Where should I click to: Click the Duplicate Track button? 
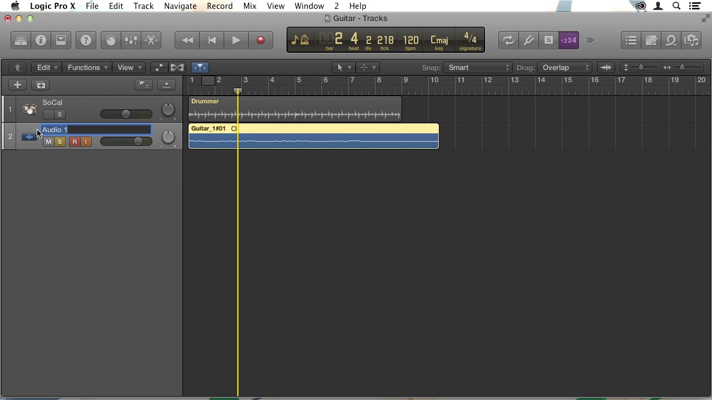(41, 85)
